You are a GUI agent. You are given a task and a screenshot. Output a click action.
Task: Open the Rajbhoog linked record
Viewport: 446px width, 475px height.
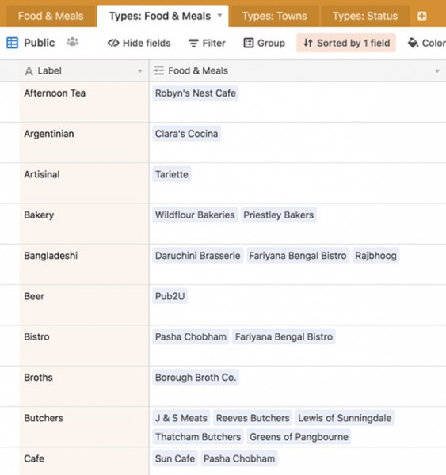coord(375,256)
